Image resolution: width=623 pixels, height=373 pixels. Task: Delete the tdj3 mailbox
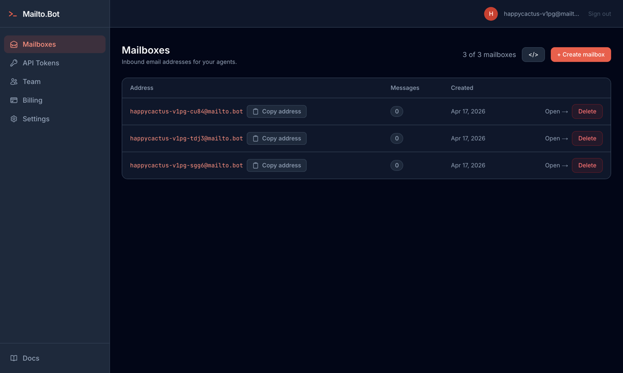[x=587, y=138]
